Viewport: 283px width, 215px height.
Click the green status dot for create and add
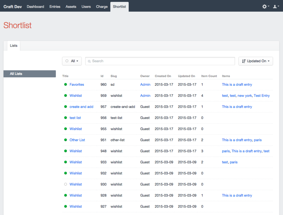[66, 107]
